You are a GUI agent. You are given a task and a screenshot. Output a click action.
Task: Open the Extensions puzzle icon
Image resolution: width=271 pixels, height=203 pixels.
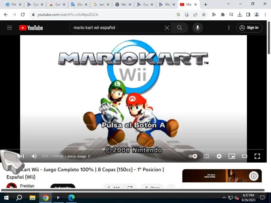[223, 15]
